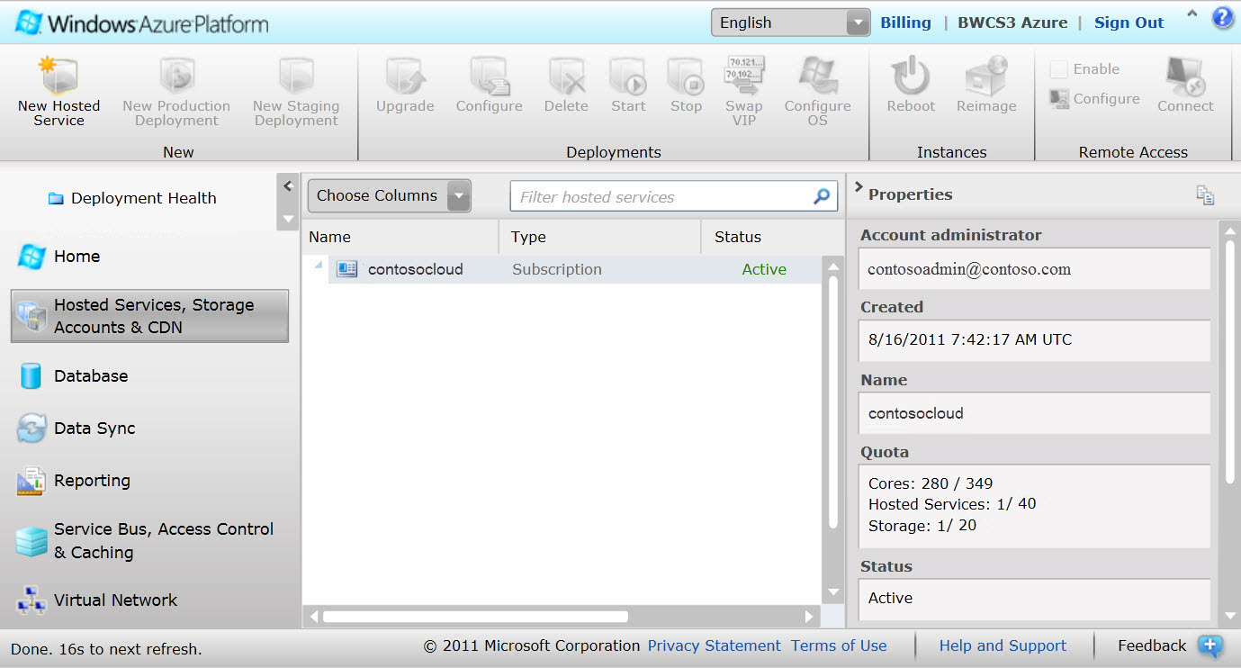Expand the navigation list down arrow
This screenshot has width=1241, height=668.
point(288,219)
